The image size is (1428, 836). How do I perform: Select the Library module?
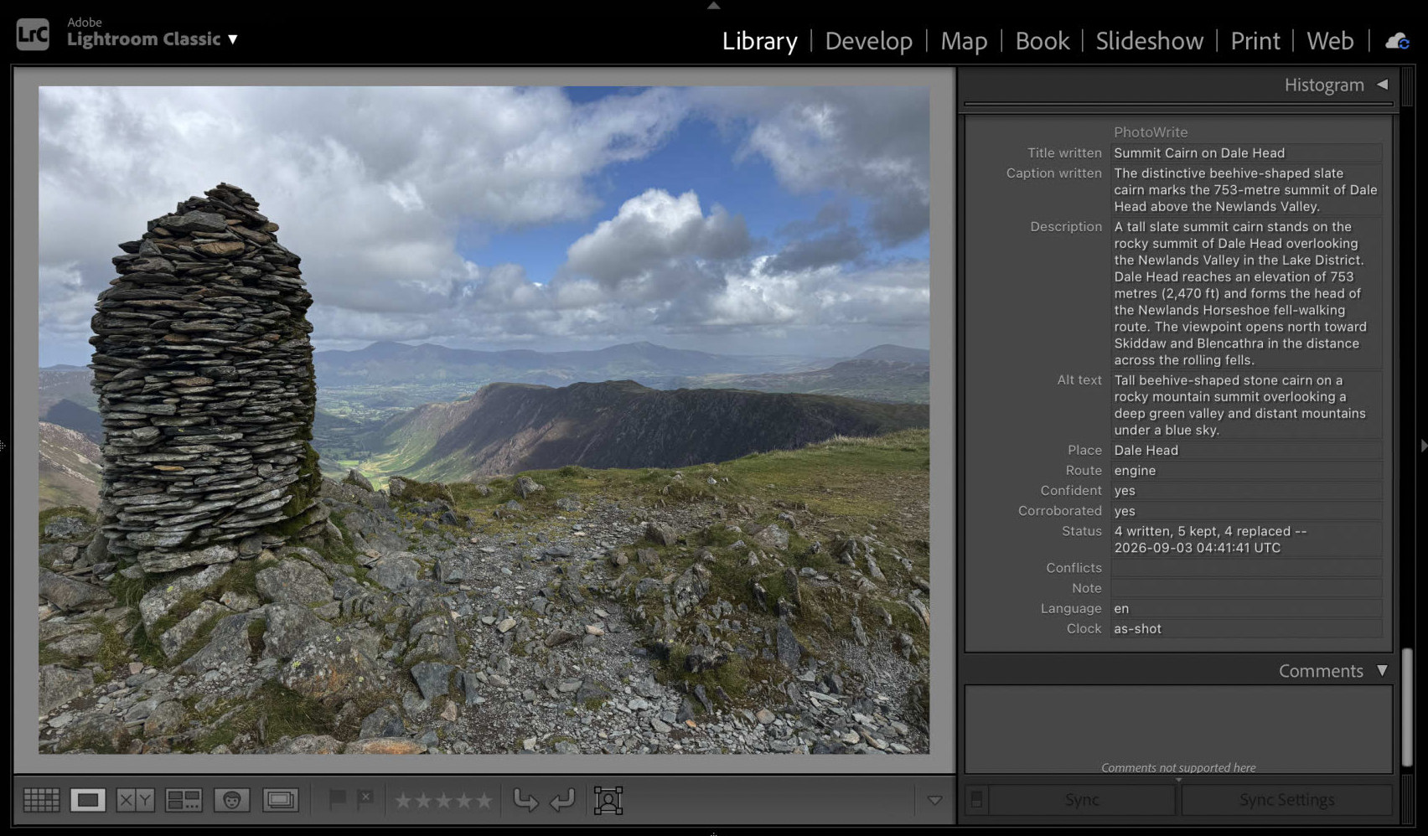pyautogui.click(x=759, y=41)
